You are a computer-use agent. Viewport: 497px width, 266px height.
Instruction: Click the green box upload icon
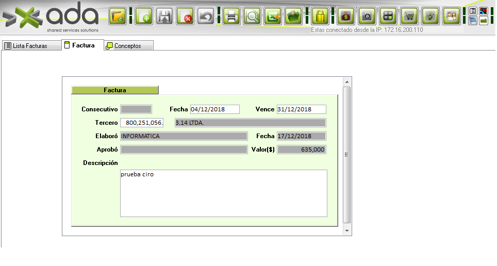pos(293,16)
